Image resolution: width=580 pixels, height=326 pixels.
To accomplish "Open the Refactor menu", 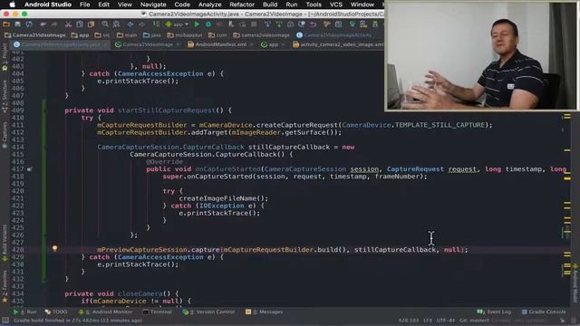I will point(242,5).
